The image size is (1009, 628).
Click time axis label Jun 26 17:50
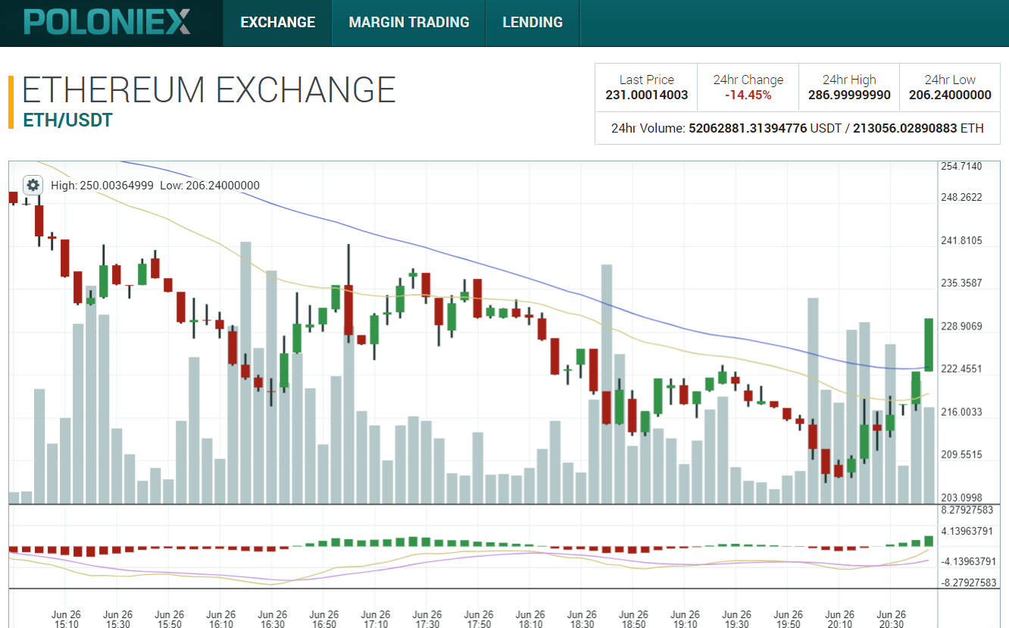(x=479, y=620)
